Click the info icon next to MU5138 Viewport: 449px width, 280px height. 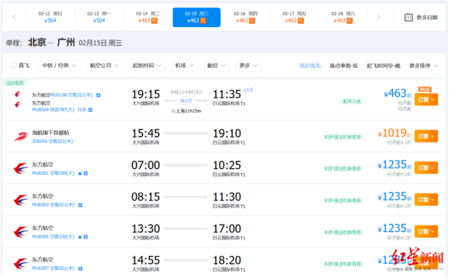(x=98, y=95)
